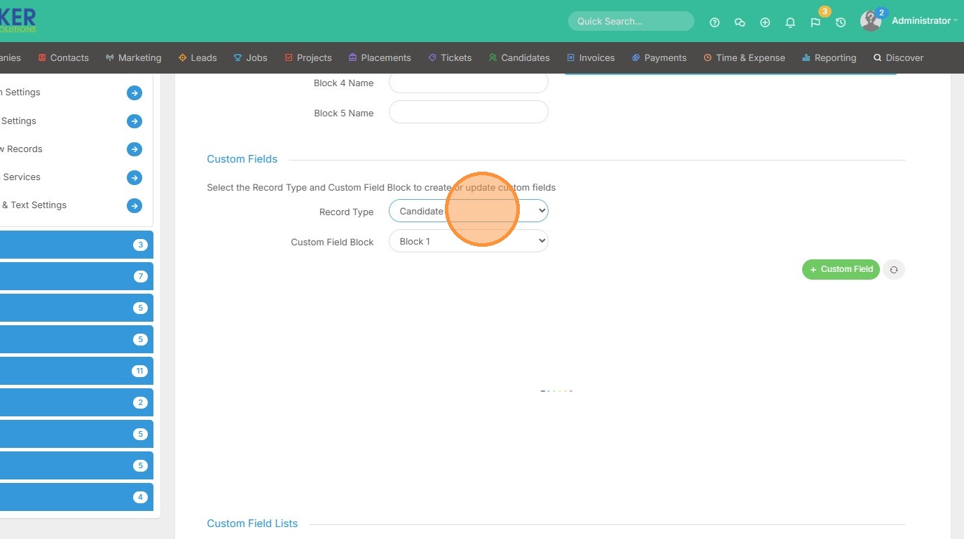
Task: Expand the blue sidebar bar with badge 4
Action: click(x=76, y=497)
